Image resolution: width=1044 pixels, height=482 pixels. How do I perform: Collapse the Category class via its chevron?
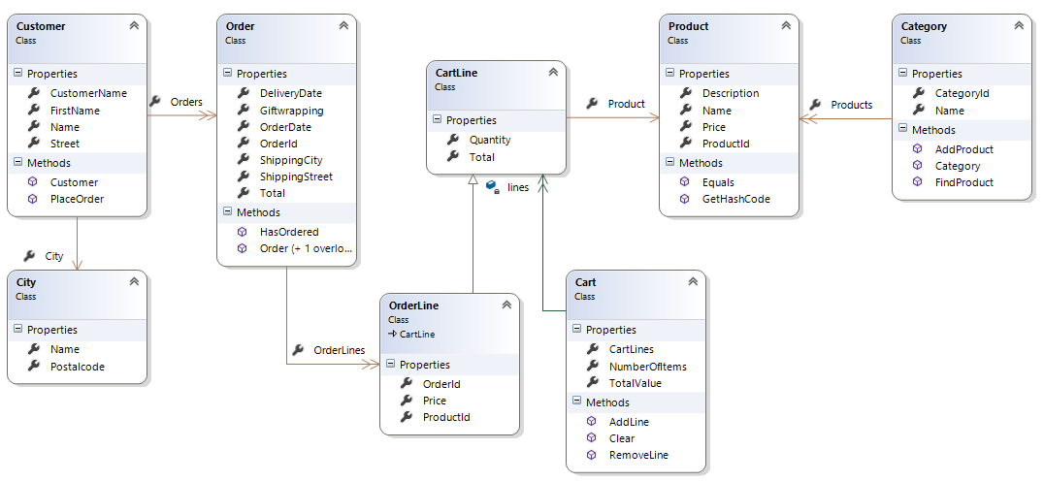[x=1018, y=26]
